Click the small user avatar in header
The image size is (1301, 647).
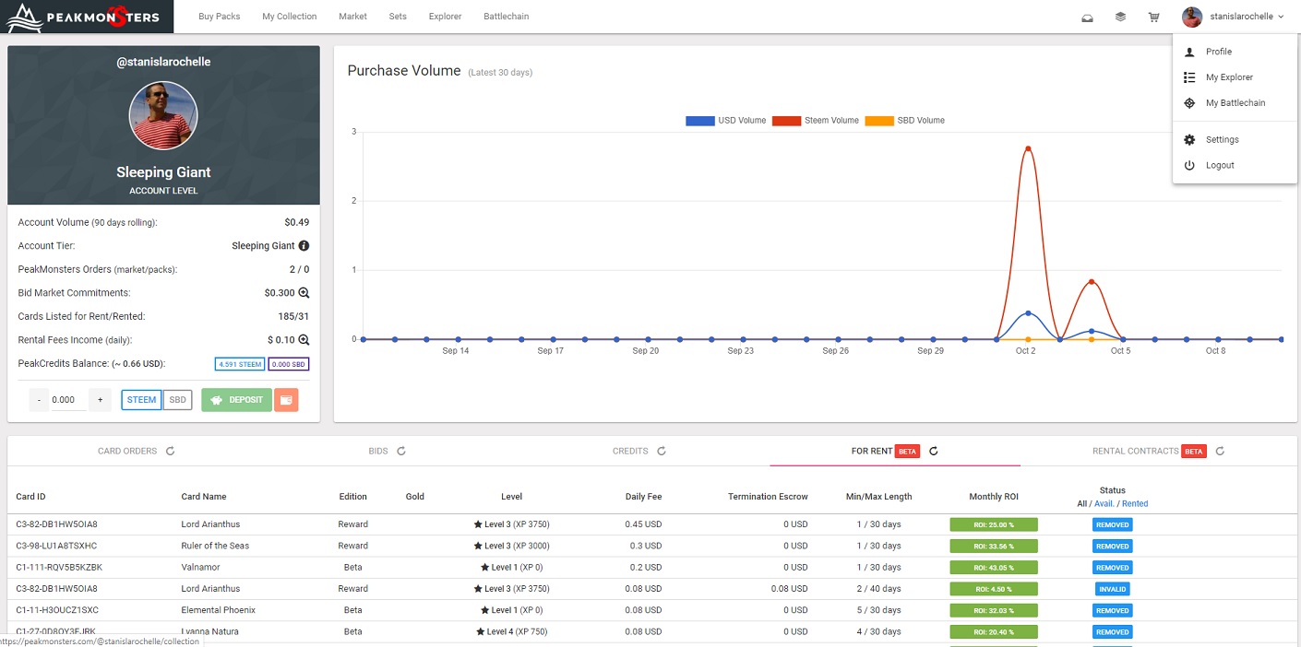click(1192, 17)
